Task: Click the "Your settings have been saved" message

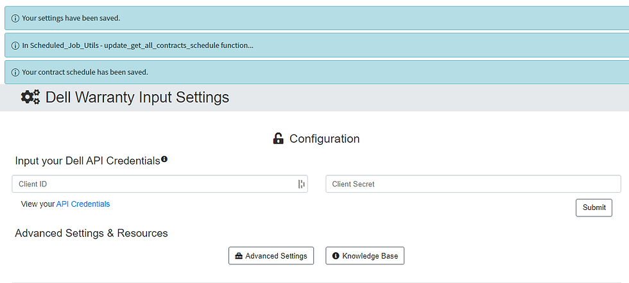Action: click(x=71, y=18)
